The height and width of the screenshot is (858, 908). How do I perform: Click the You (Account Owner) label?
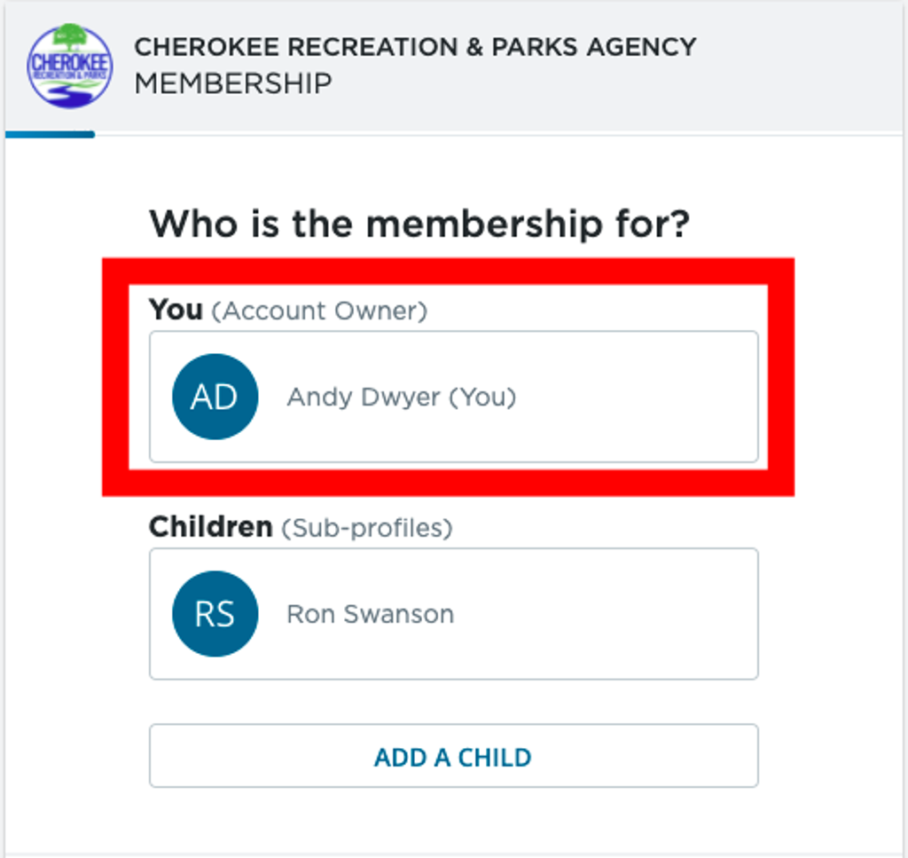click(x=288, y=310)
